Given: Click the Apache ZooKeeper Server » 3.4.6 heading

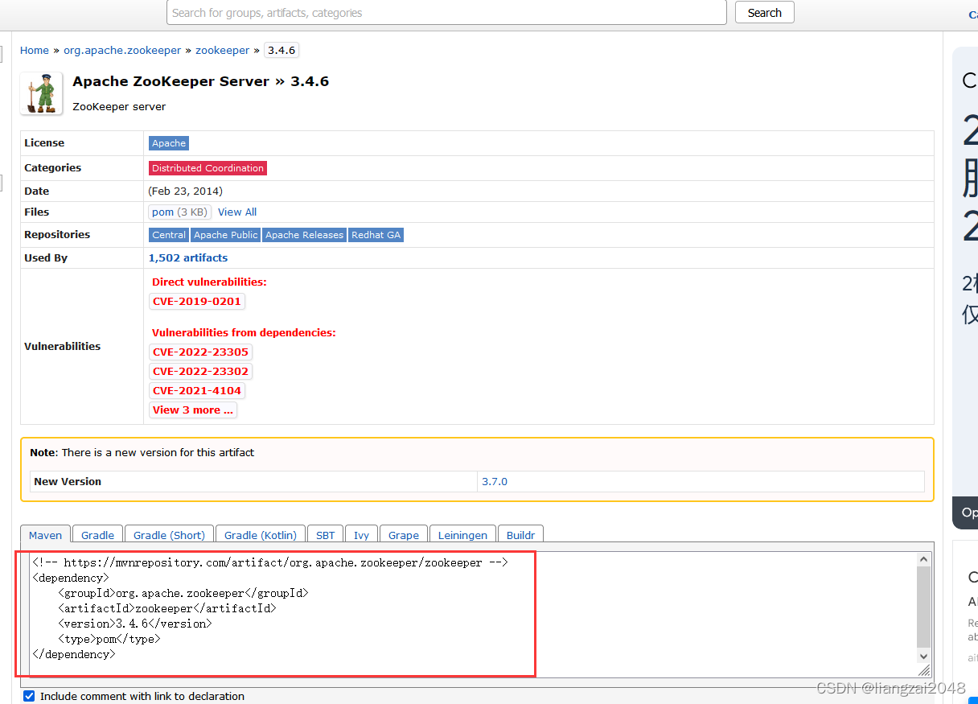Looking at the screenshot, I should tap(200, 81).
